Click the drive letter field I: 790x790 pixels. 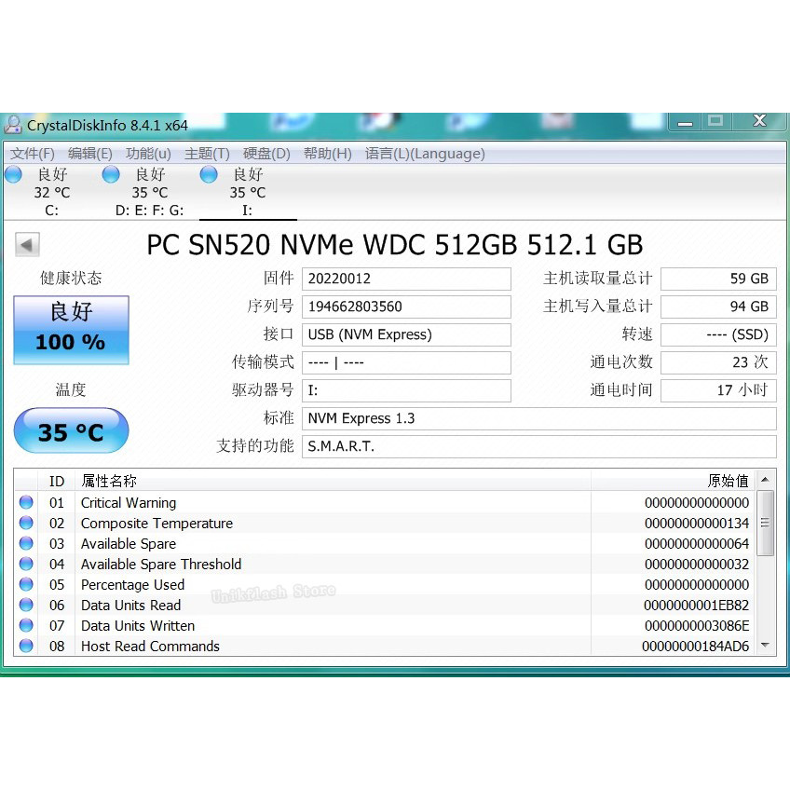click(x=406, y=390)
